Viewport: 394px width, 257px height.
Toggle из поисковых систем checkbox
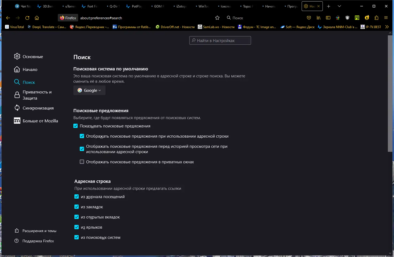tap(77, 237)
